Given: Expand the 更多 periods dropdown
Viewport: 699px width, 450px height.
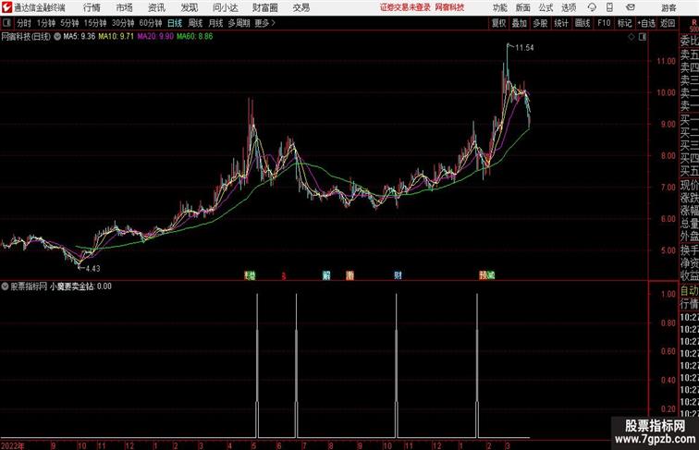Looking at the screenshot, I should click(264, 23).
